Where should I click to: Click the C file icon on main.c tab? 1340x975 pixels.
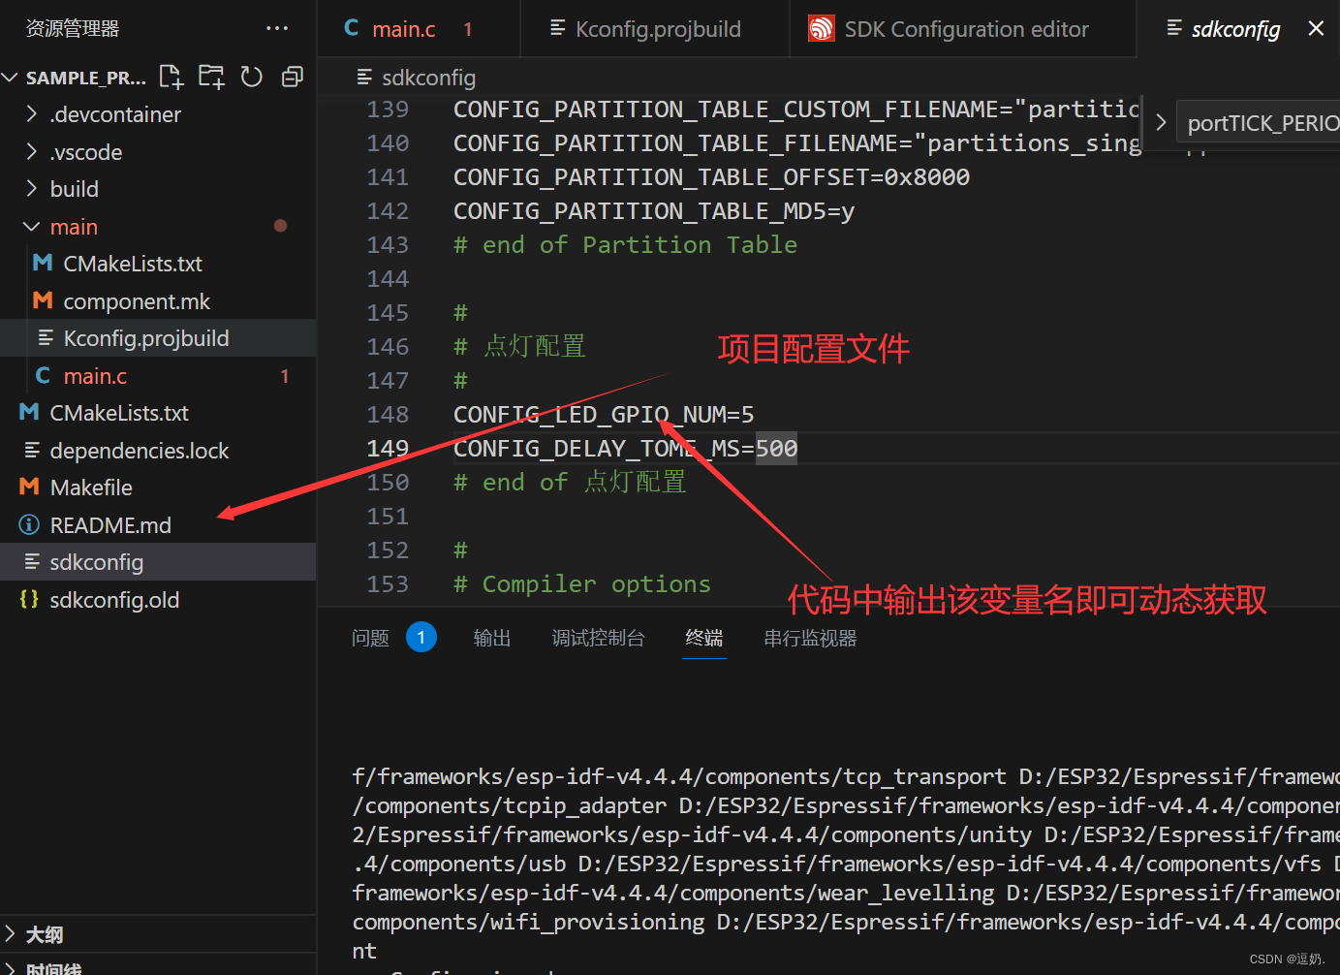click(x=352, y=29)
